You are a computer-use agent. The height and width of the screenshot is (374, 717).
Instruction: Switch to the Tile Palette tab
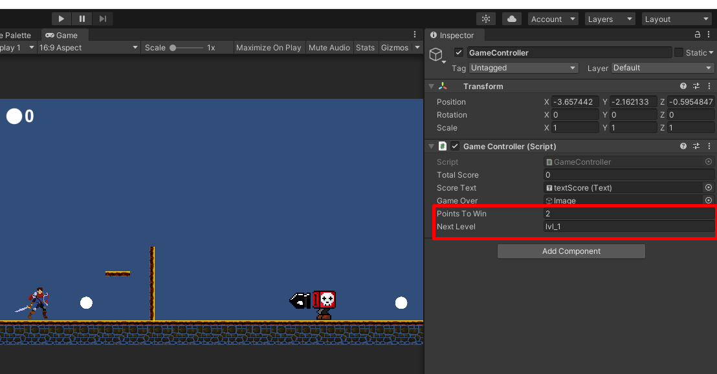coord(16,35)
